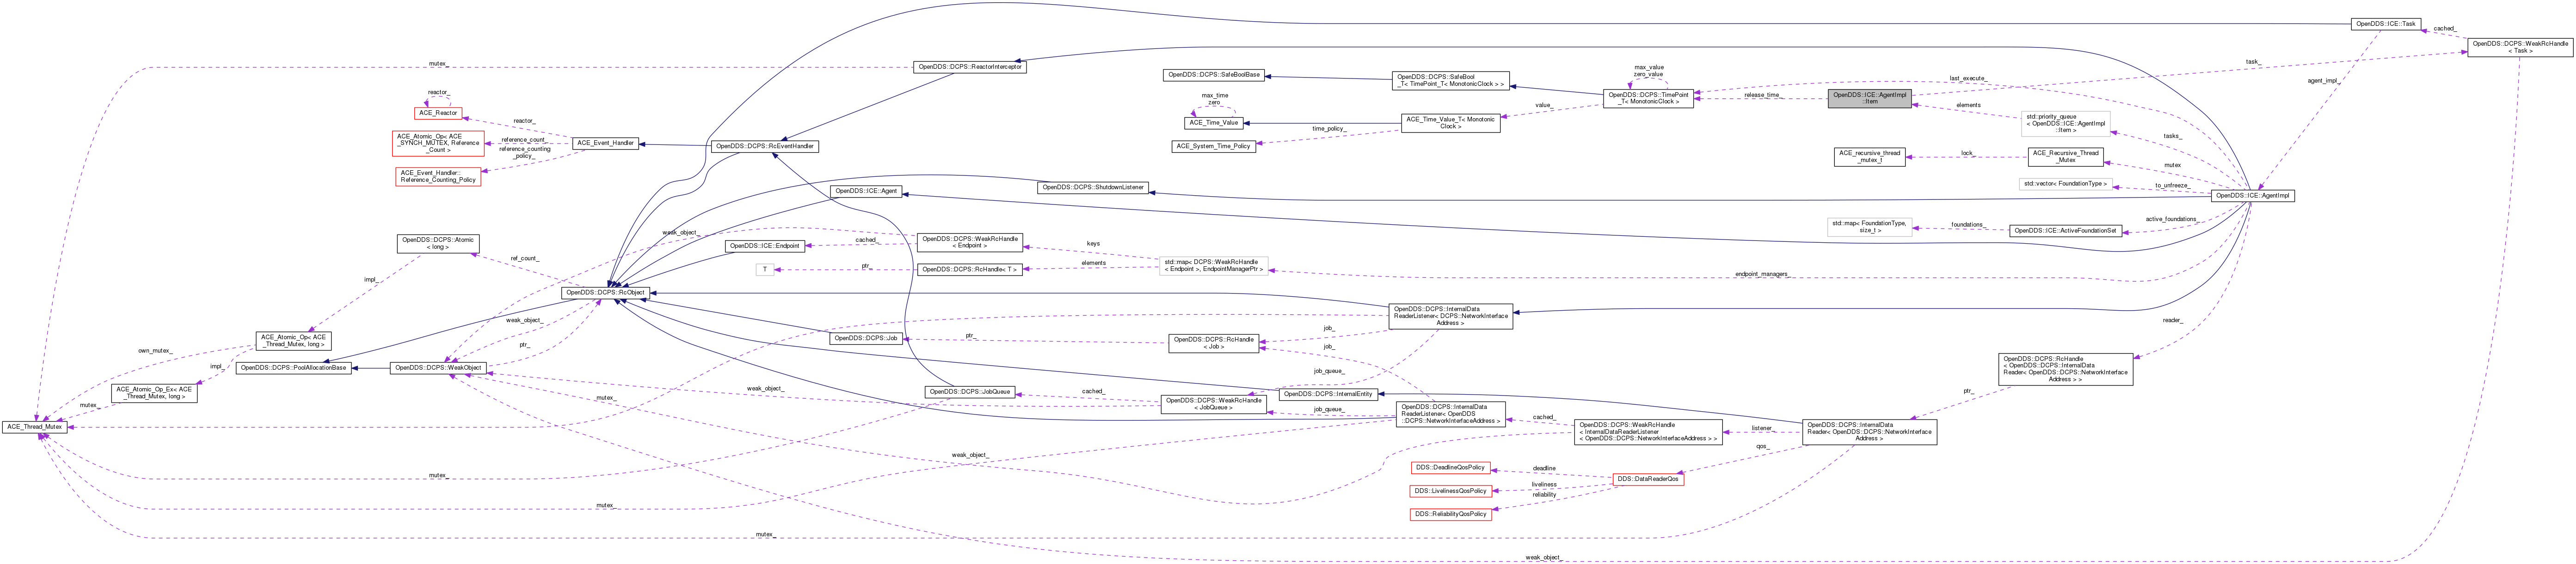Open the ACE_Recursive_Thread_Mutex node
2576x564 pixels.
click(2065, 157)
